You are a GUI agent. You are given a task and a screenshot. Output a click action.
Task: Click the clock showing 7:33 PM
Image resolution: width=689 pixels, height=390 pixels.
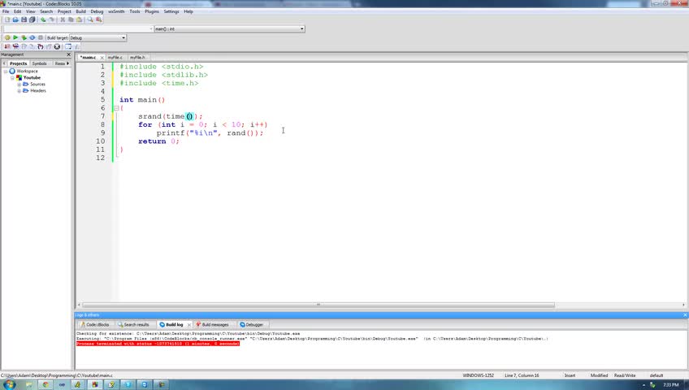click(x=670, y=385)
